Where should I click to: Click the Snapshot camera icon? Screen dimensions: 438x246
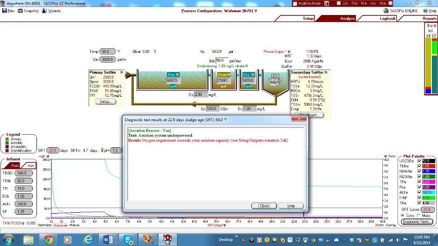click(20, 10)
